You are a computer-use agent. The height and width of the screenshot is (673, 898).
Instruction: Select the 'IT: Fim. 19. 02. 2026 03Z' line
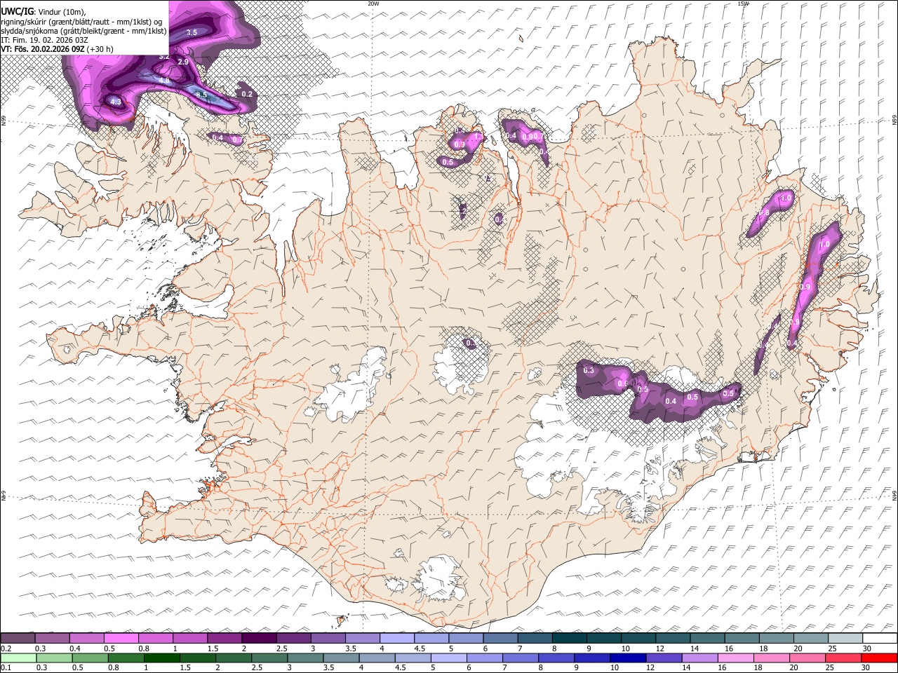coord(44,40)
